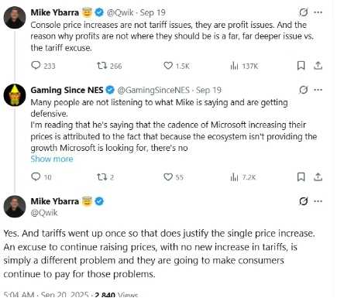
Task: Open more options on Gaming Since NES tweet
Action: click(318, 90)
